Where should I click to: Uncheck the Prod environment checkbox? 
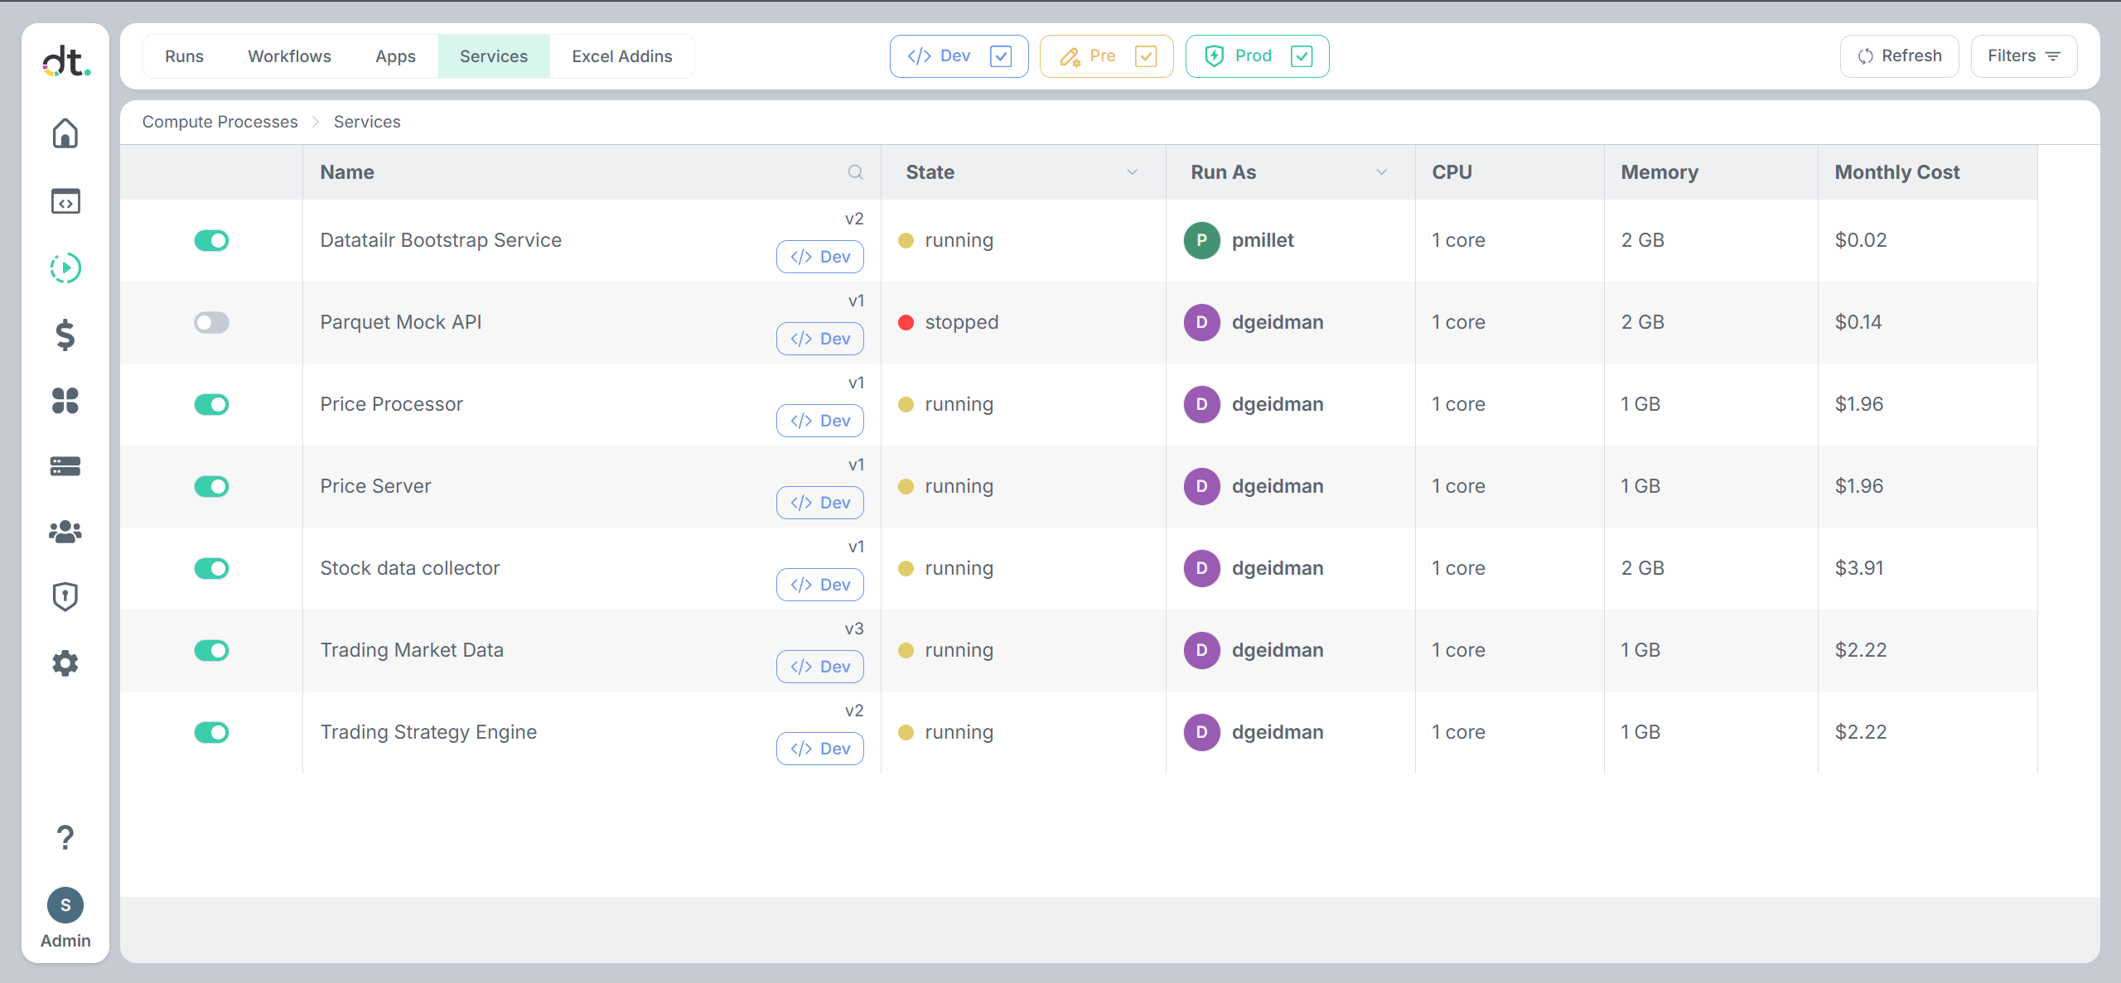1302,56
